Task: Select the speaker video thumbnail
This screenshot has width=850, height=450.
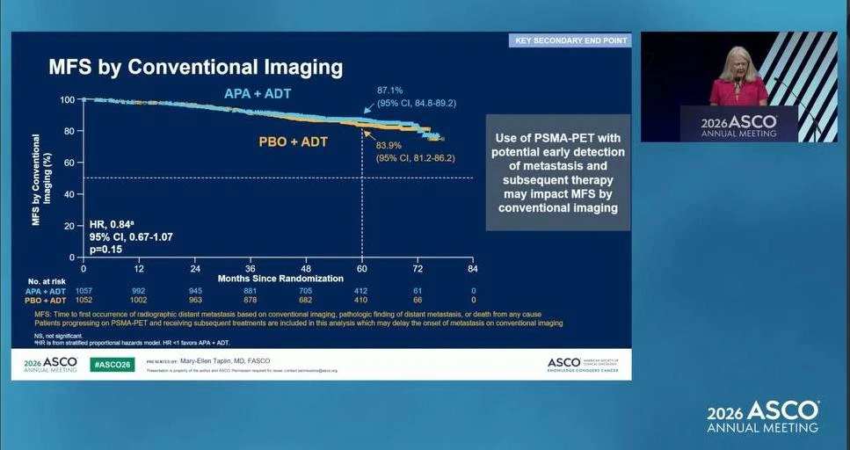Action: 739,87
